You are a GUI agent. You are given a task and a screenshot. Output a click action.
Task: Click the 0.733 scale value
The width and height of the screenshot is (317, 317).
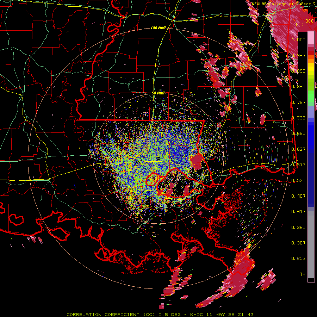click(x=298, y=118)
